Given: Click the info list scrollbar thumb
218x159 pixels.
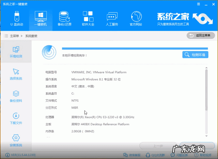Looking at the screenshot, I should tap(206, 90).
